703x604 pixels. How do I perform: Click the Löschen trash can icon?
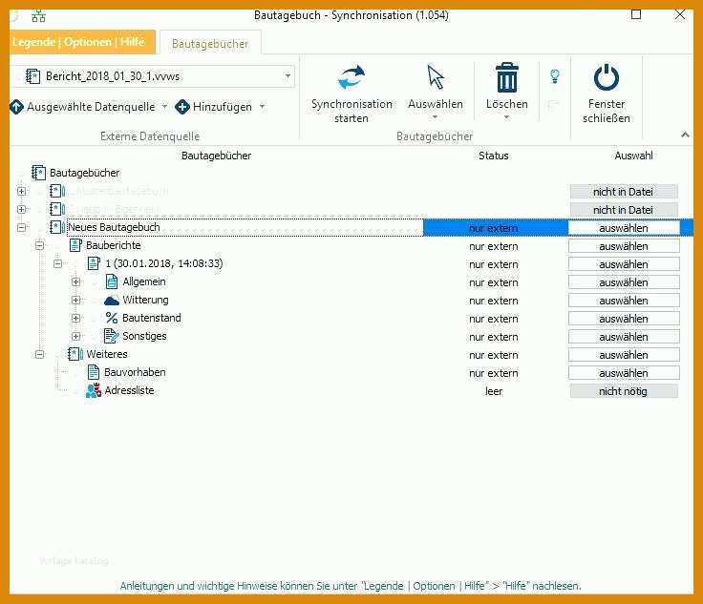pyautogui.click(x=507, y=77)
